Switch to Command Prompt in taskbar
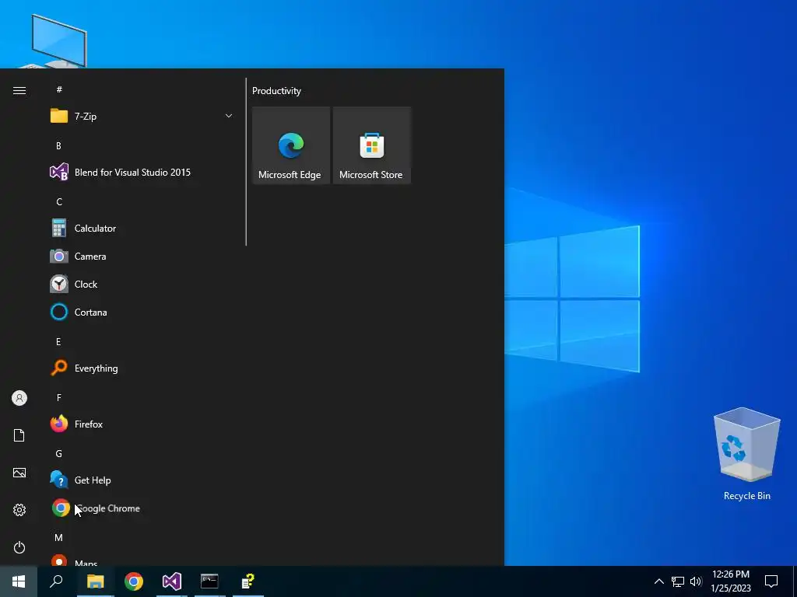Image resolution: width=797 pixels, height=597 pixels. point(209,581)
